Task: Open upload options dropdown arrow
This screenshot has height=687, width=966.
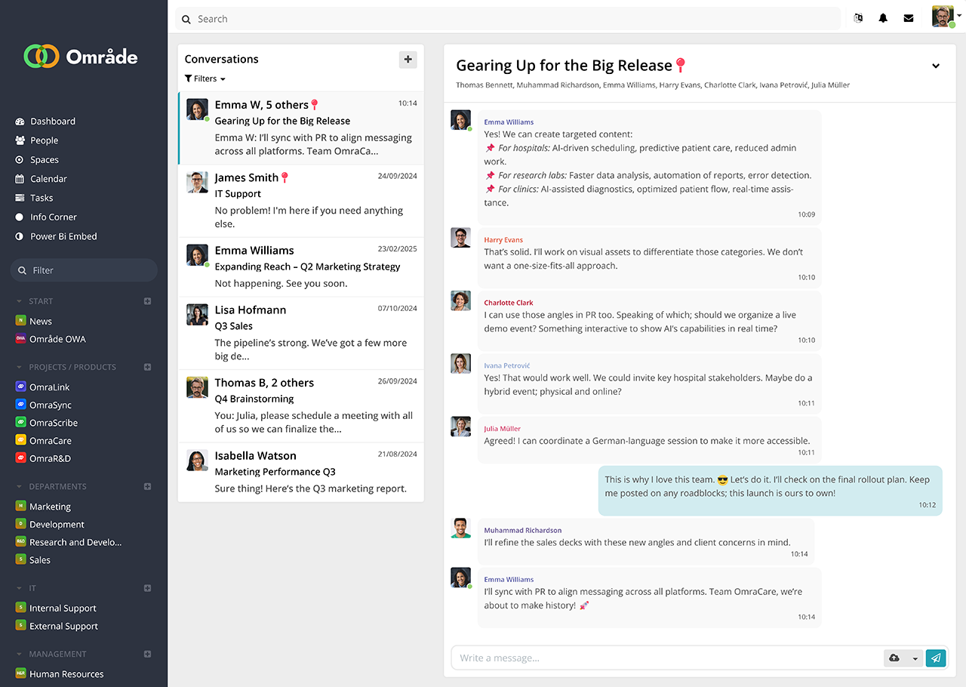Action: [x=915, y=658]
